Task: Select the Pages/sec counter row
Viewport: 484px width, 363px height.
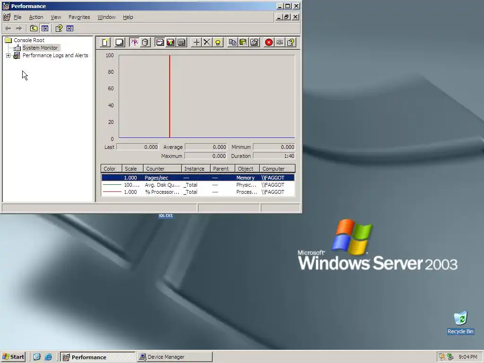Action: pos(198,178)
